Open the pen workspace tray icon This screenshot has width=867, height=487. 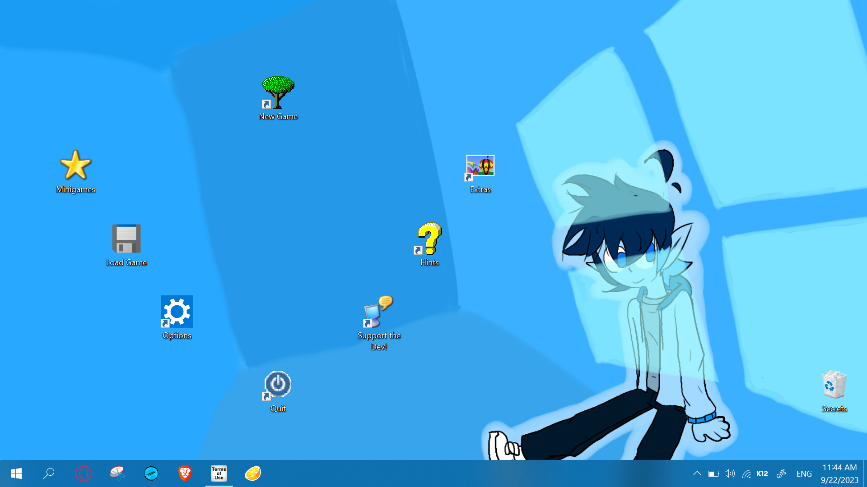[781, 473]
